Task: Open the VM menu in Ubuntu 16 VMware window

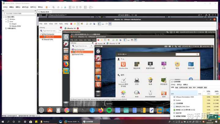Action: click(56, 24)
